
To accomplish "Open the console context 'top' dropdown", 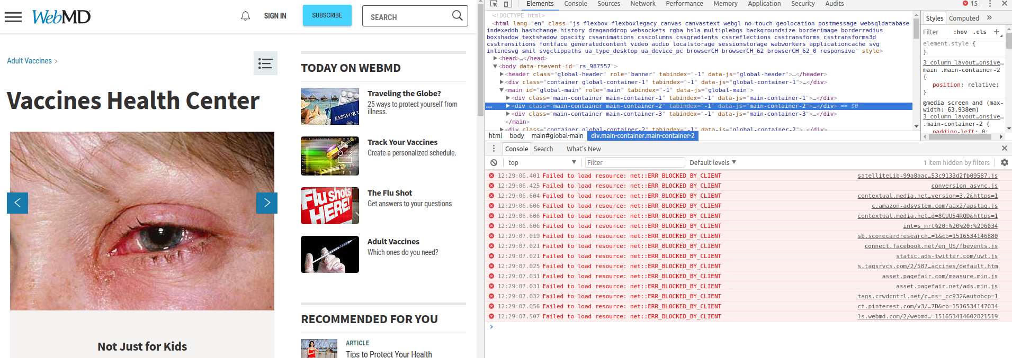I will (542, 162).
